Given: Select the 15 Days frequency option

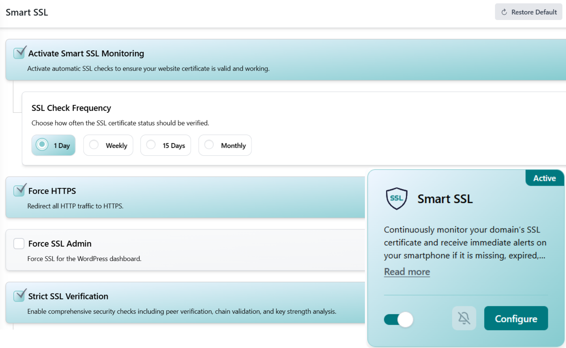Looking at the screenshot, I should (166, 145).
